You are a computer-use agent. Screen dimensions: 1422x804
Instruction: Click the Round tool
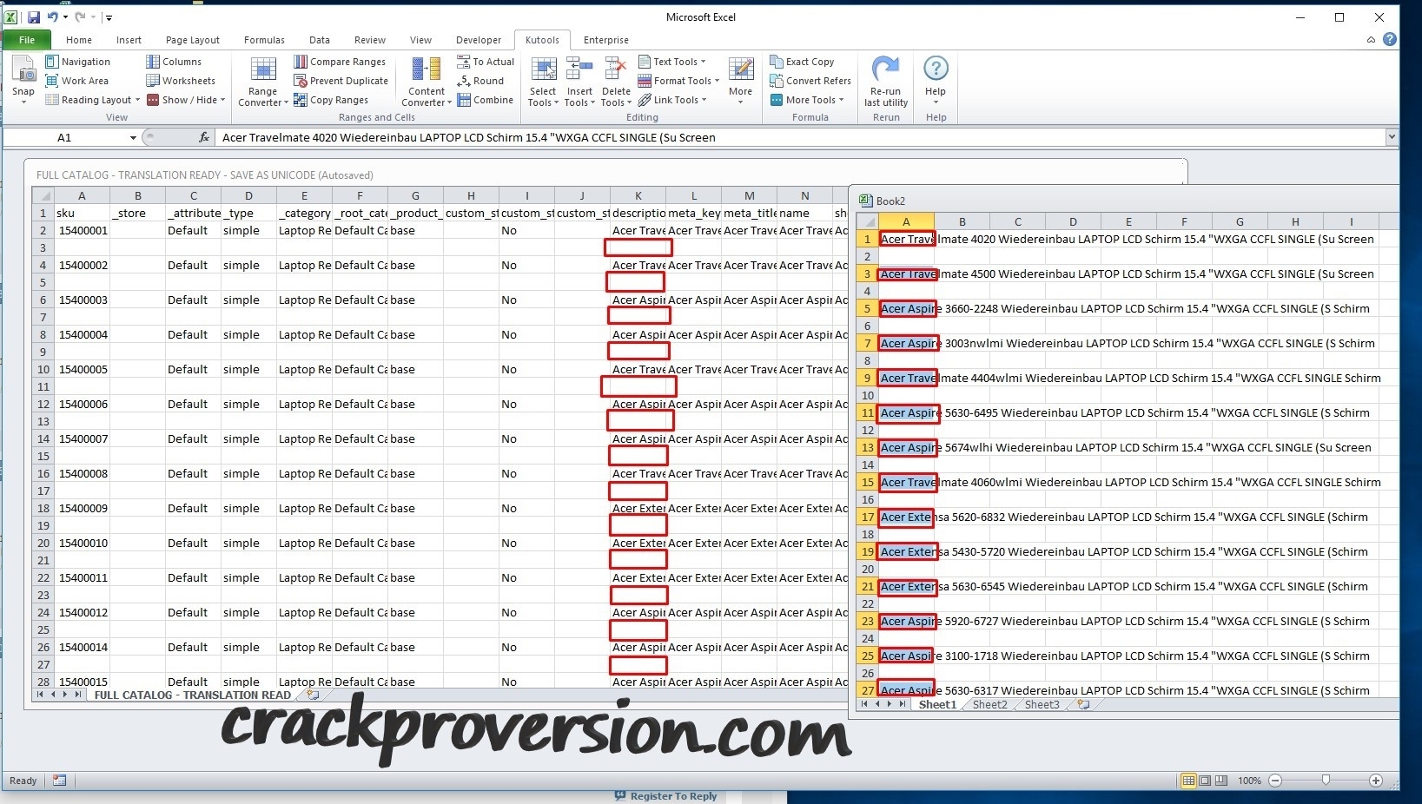[480, 81]
